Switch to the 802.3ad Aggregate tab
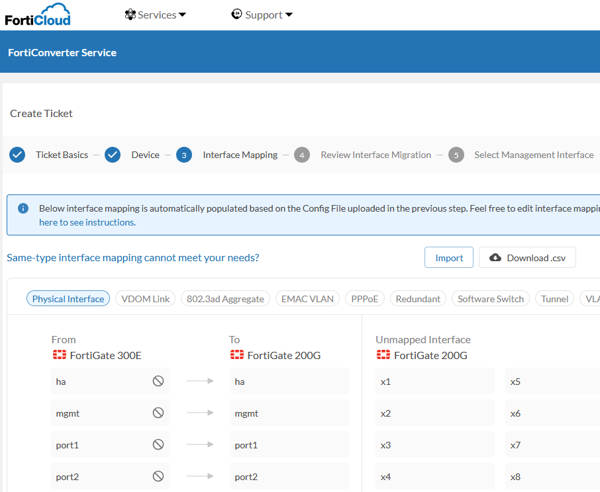This screenshot has width=600, height=492. coord(225,299)
